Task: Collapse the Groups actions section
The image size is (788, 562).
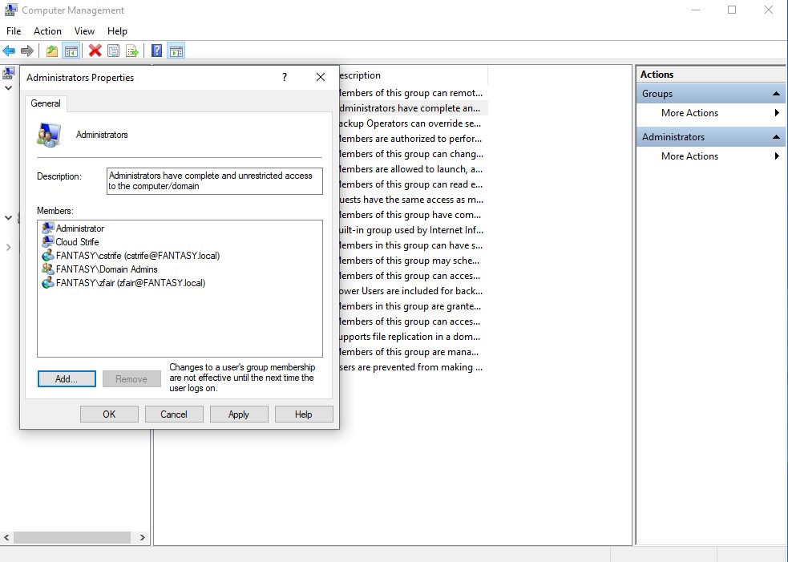Action: 775,94
